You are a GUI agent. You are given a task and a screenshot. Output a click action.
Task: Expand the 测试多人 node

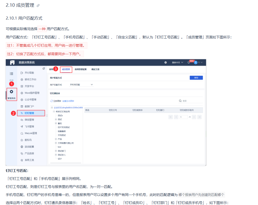56,155
